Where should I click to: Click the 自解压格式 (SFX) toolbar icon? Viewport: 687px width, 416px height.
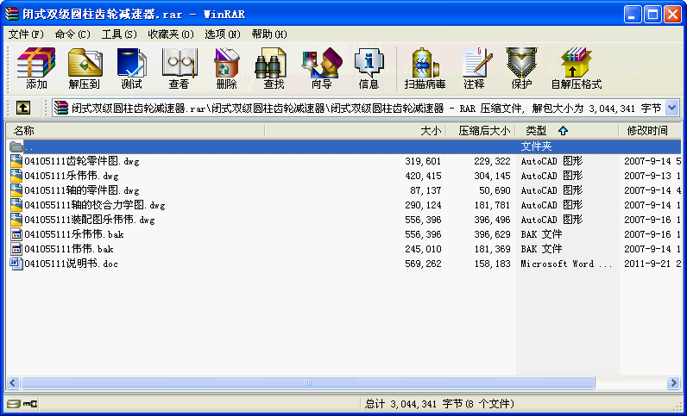(x=576, y=68)
